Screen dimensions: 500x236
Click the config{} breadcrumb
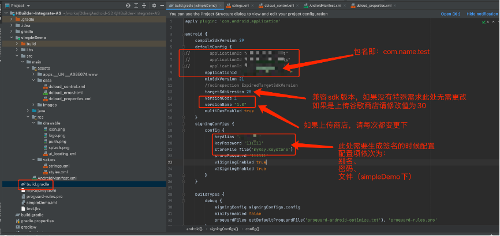(x=252, y=229)
